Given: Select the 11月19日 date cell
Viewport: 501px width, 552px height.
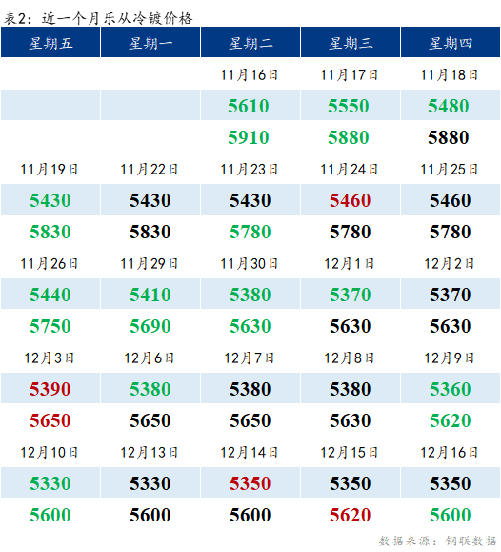Looking at the screenshot, I should 49,169.
